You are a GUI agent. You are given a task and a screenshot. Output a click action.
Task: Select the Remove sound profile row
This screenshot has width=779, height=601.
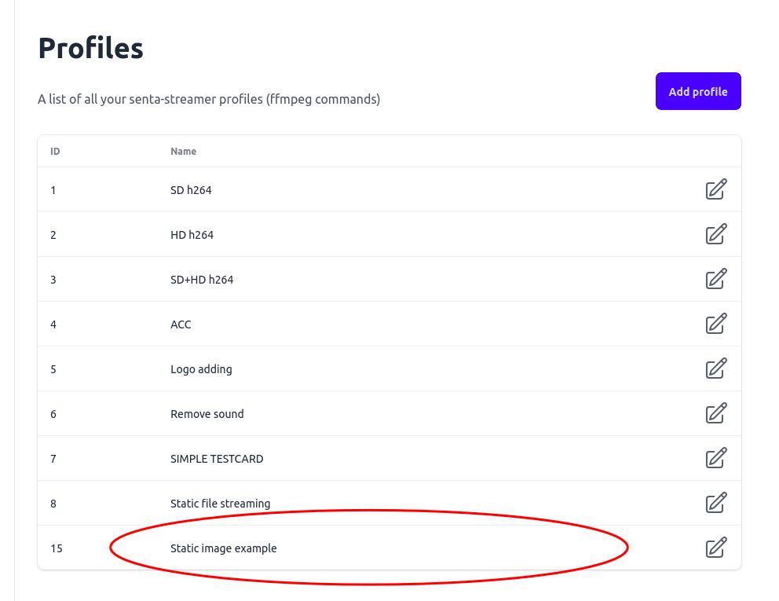[x=207, y=413]
